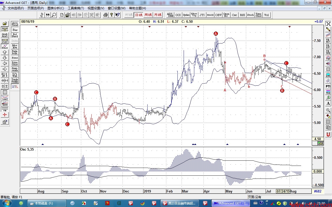Screen dimensions: 332x207
Task: Click the right arrow in left toolbar
Action: [5, 69]
